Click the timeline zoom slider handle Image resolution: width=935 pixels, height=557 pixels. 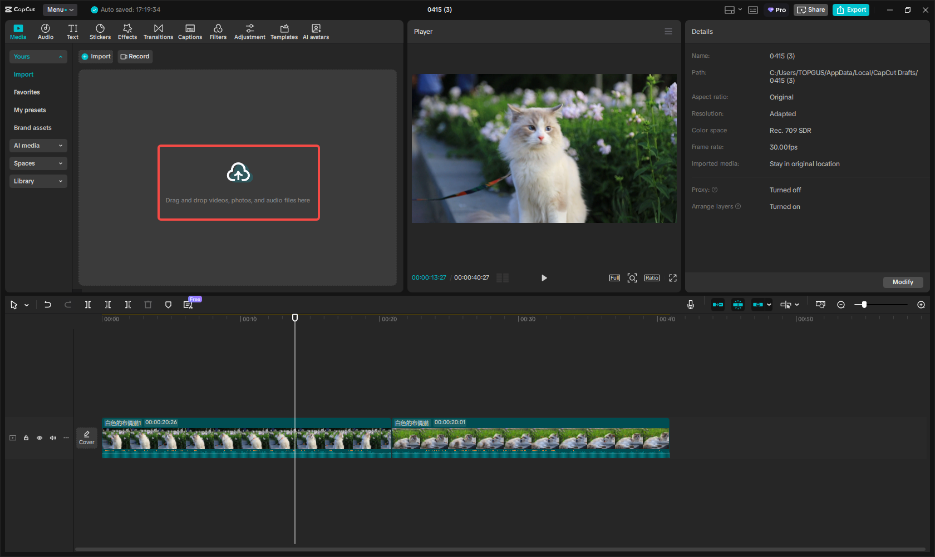pyautogui.click(x=864, y=305)
